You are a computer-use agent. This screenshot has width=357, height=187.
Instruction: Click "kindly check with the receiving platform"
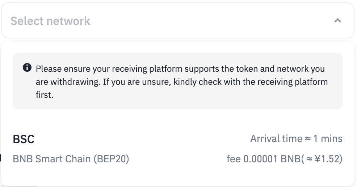click(x=251, y=82)
